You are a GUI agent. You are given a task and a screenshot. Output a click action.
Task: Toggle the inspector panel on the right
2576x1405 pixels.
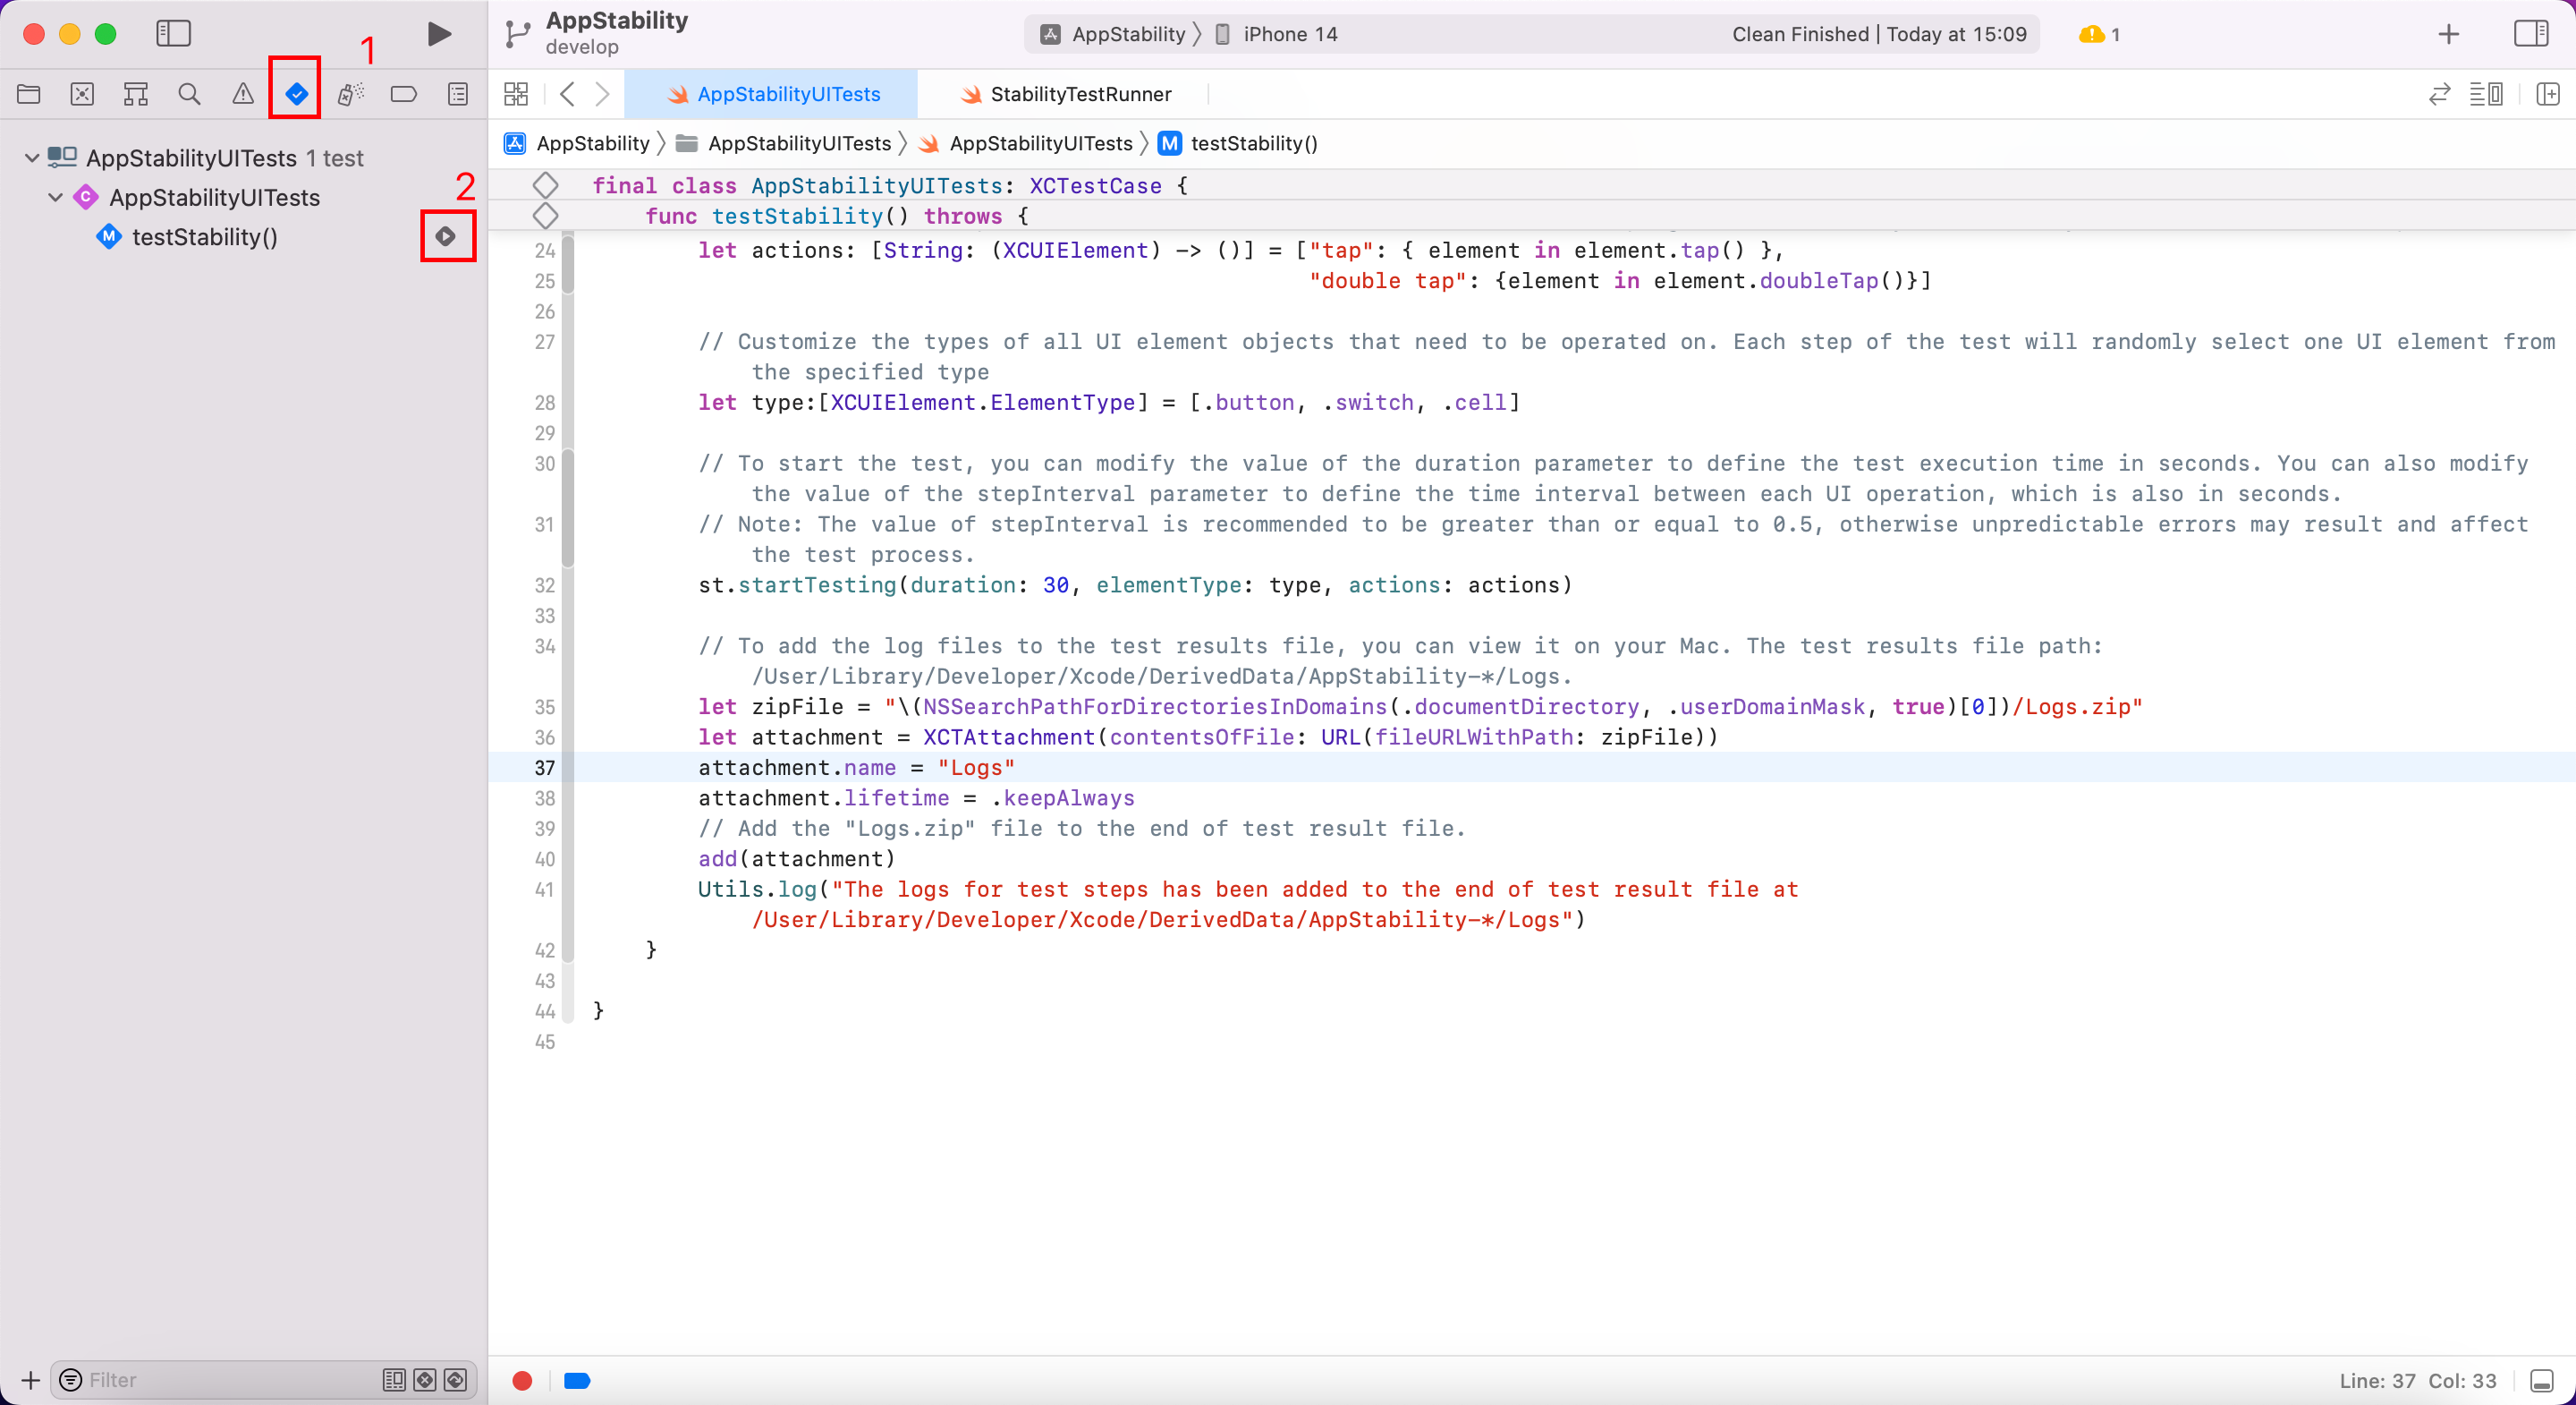(2531, 34)
